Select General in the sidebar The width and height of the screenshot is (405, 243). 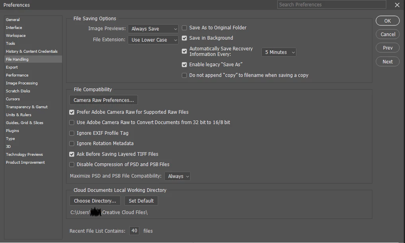(33, 19)
